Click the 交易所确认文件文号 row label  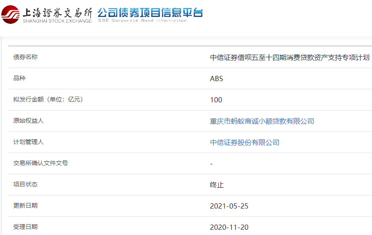[40, 163]
